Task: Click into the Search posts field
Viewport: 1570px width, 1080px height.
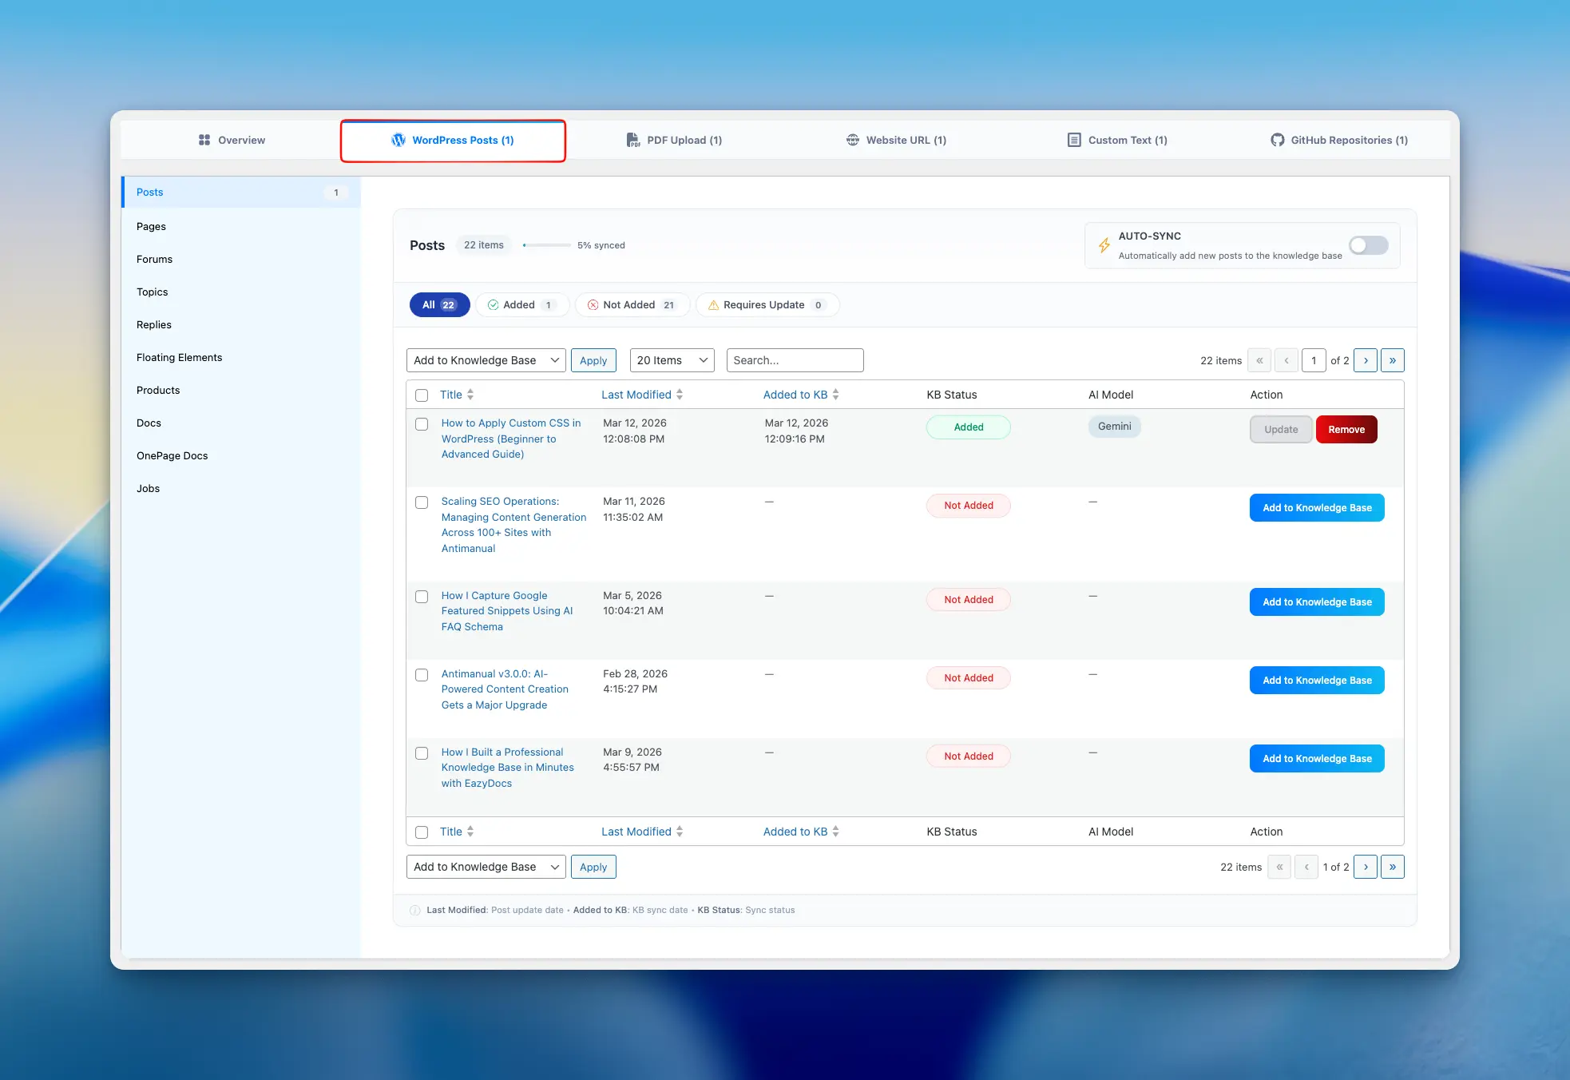Action: click(x=794, y=360)
